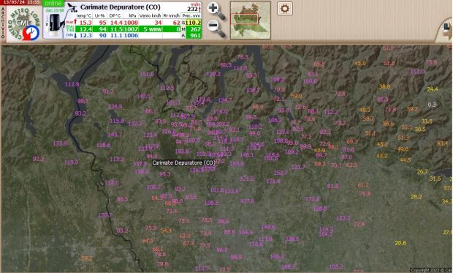
Task: Select map station reading 76.5
Action: [x=243, y=57]
